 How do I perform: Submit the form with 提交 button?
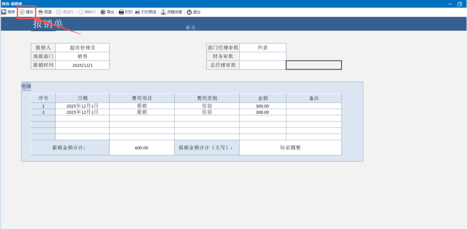click(x=26, y=12)
